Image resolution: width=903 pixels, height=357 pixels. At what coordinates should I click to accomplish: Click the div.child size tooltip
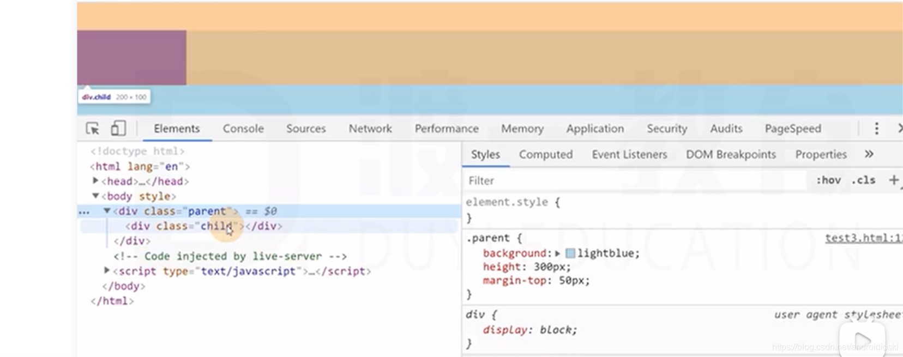115,97
